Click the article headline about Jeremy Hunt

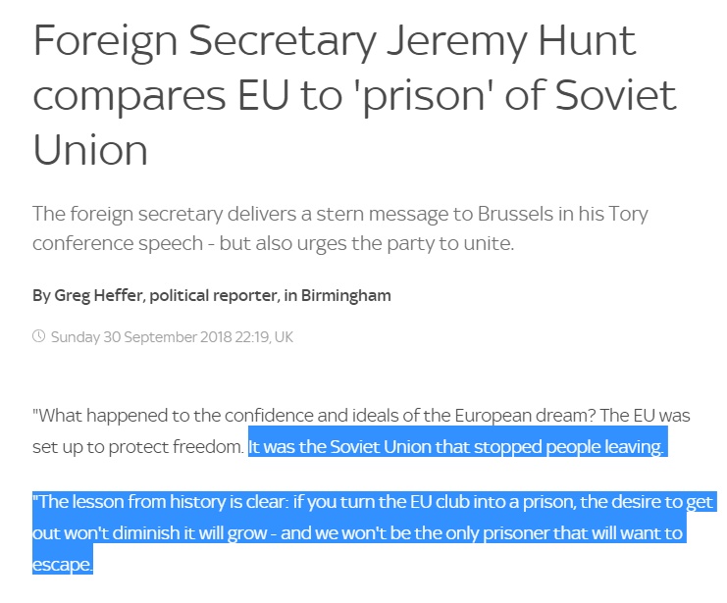click(353, 96)
